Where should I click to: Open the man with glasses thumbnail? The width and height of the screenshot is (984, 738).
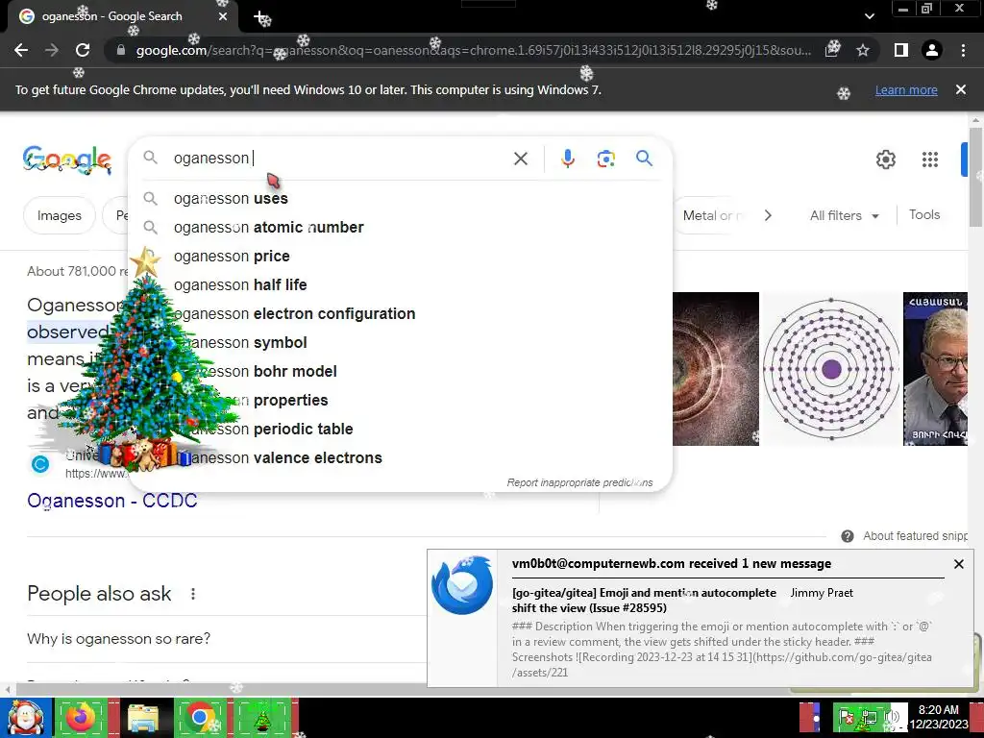pos(935,369)
